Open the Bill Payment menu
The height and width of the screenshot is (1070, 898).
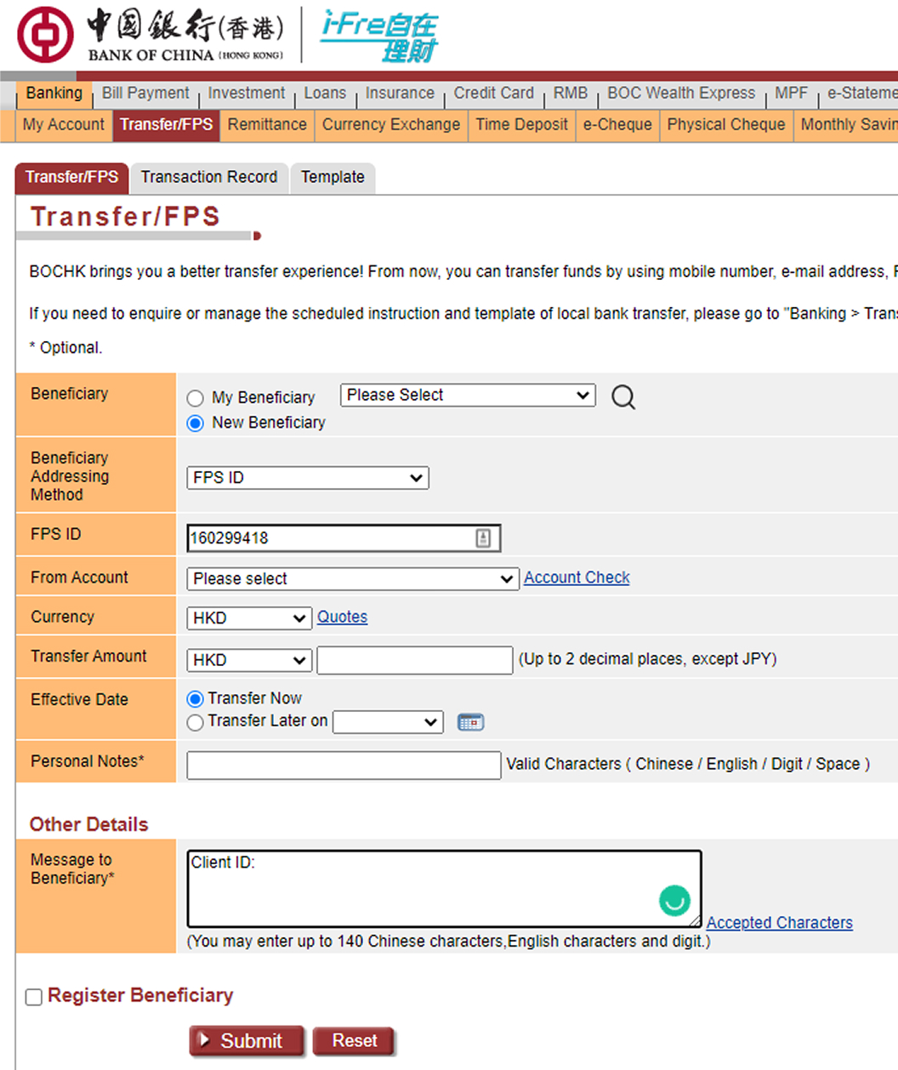pyautogui.click(x=145, y=94)
